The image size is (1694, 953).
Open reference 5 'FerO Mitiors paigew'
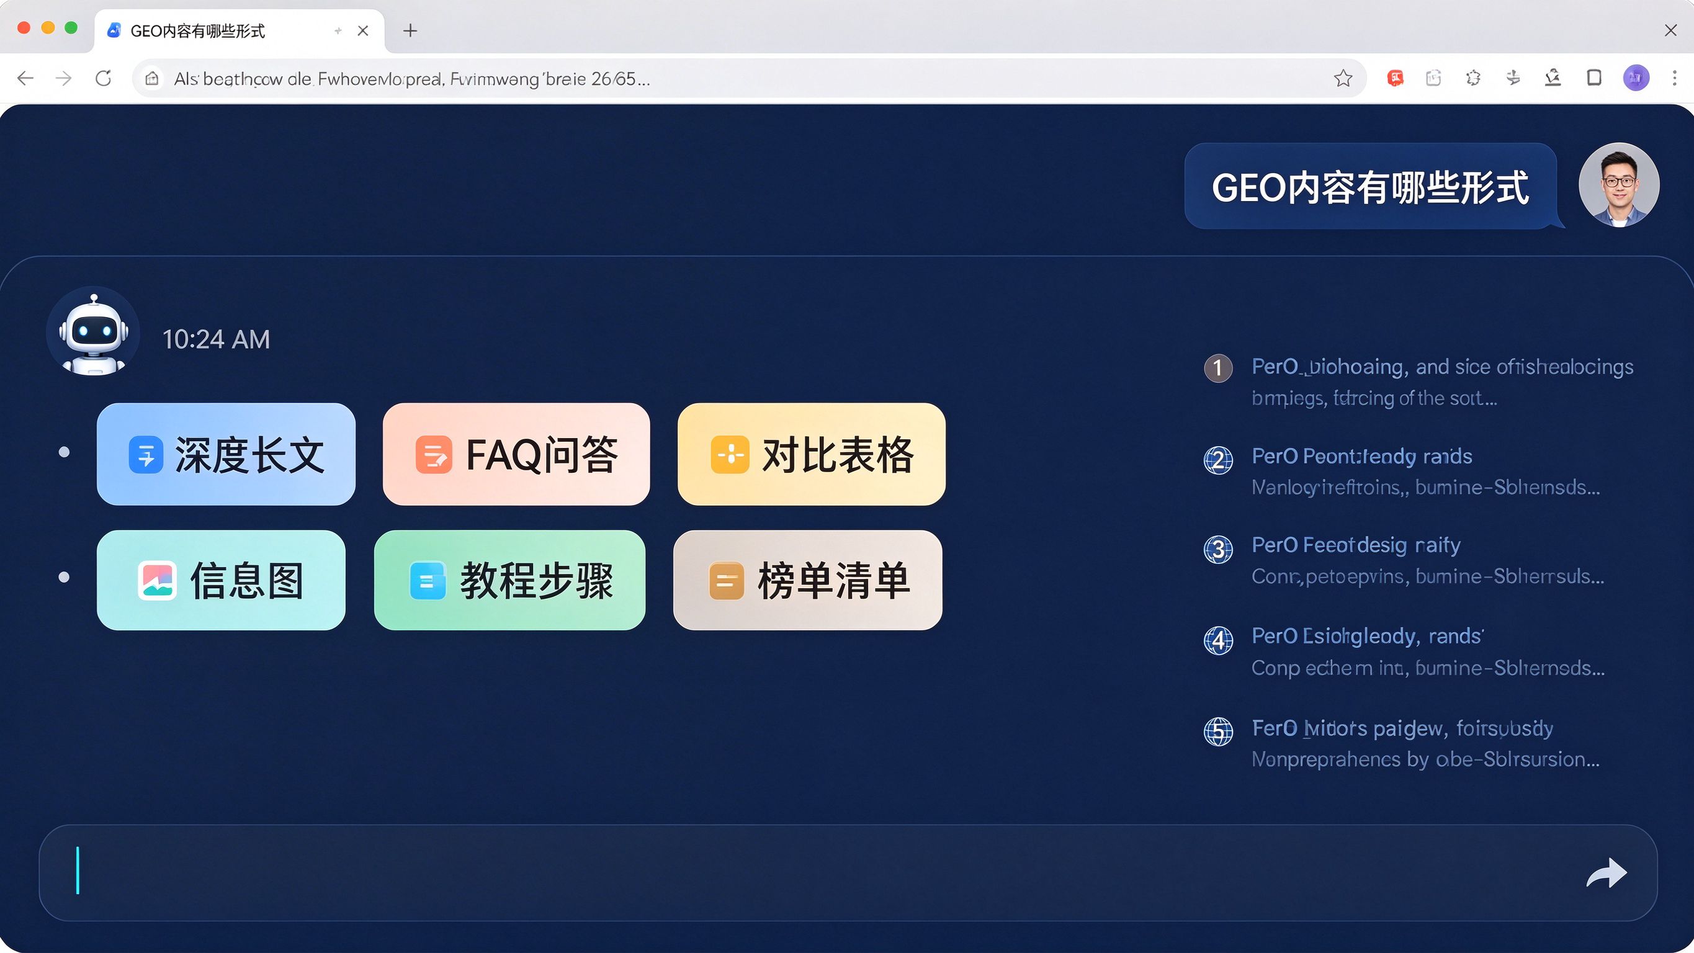click(1403, 728)
